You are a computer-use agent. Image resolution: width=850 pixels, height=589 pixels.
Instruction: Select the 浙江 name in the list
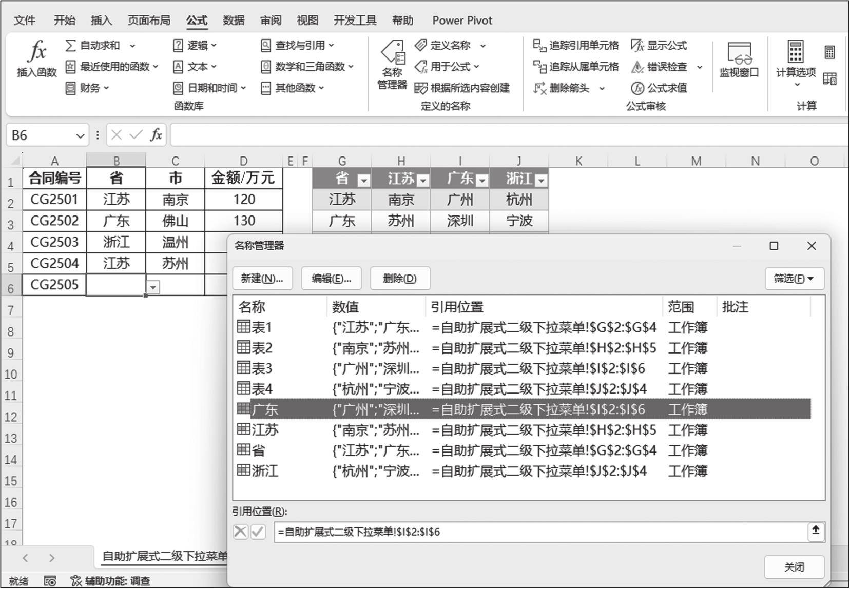click(265, 471)
